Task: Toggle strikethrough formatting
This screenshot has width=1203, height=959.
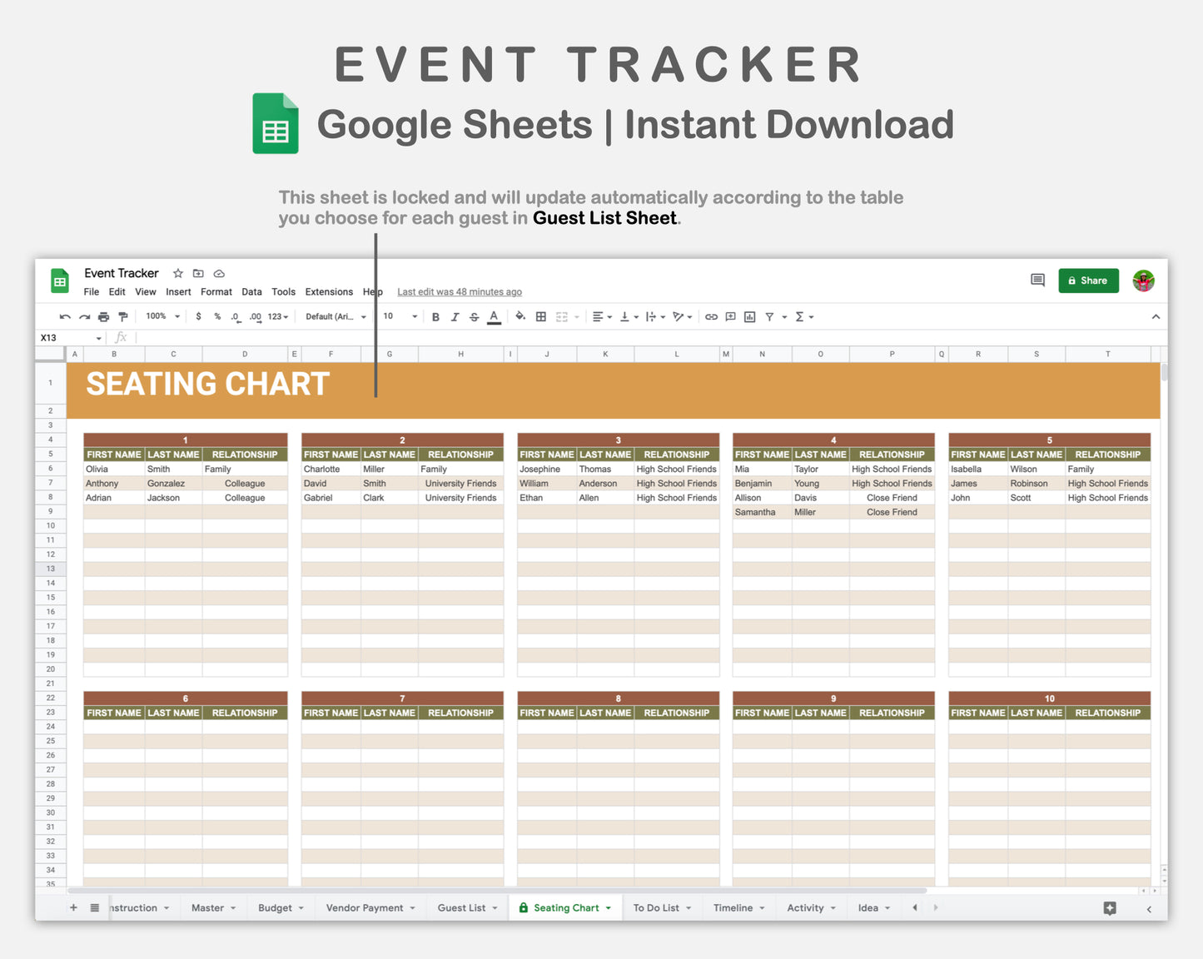Action: [x=473, y=316]
